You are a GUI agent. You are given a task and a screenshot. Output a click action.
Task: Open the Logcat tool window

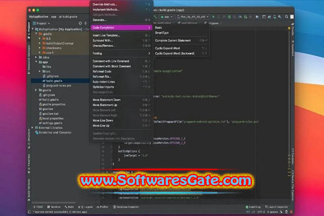[85, 207]
